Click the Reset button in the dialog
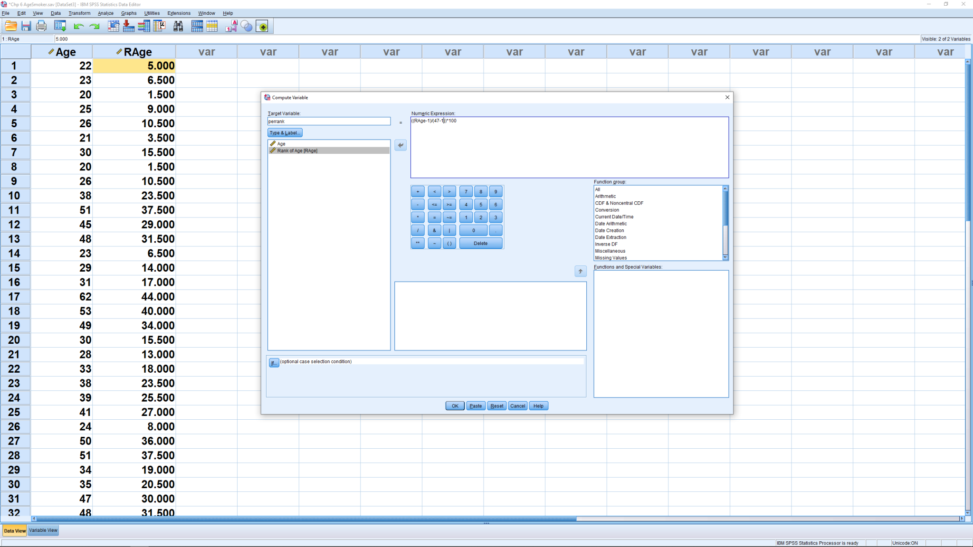This screenshot has height=547, width=973. tap(497, 406)
